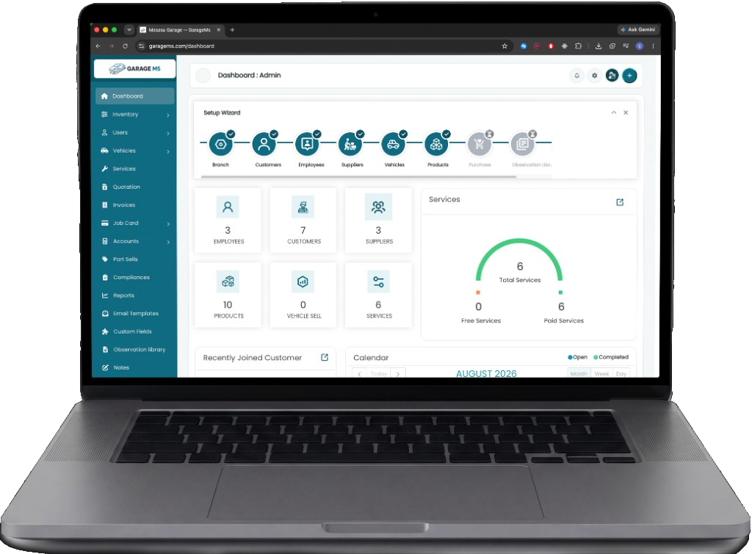Click the Completed legend dot

click(x=596, y=357)
